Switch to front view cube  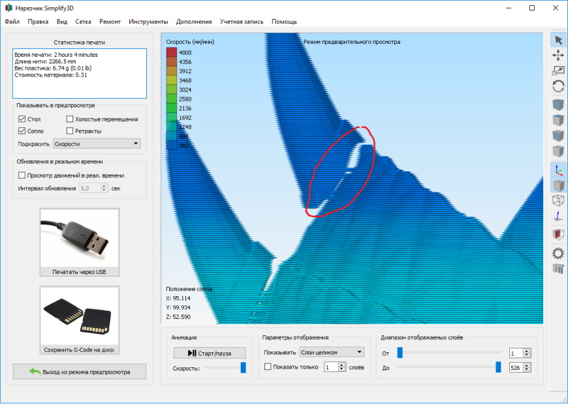coord(558,135)
